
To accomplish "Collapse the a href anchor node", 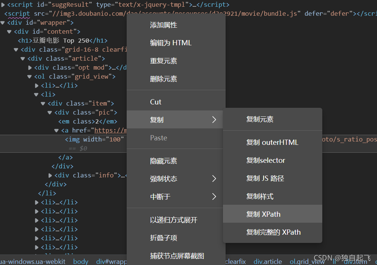I will point(57,131).
